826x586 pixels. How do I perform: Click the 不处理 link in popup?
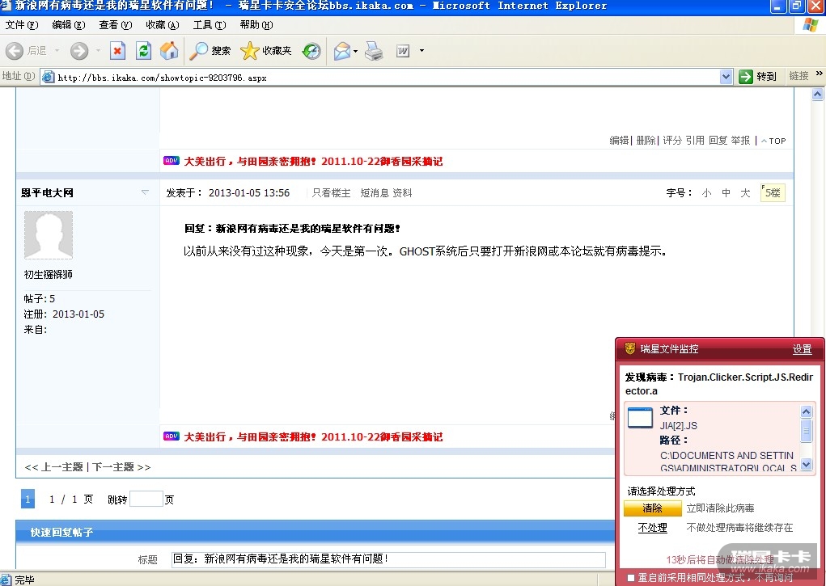652,528
